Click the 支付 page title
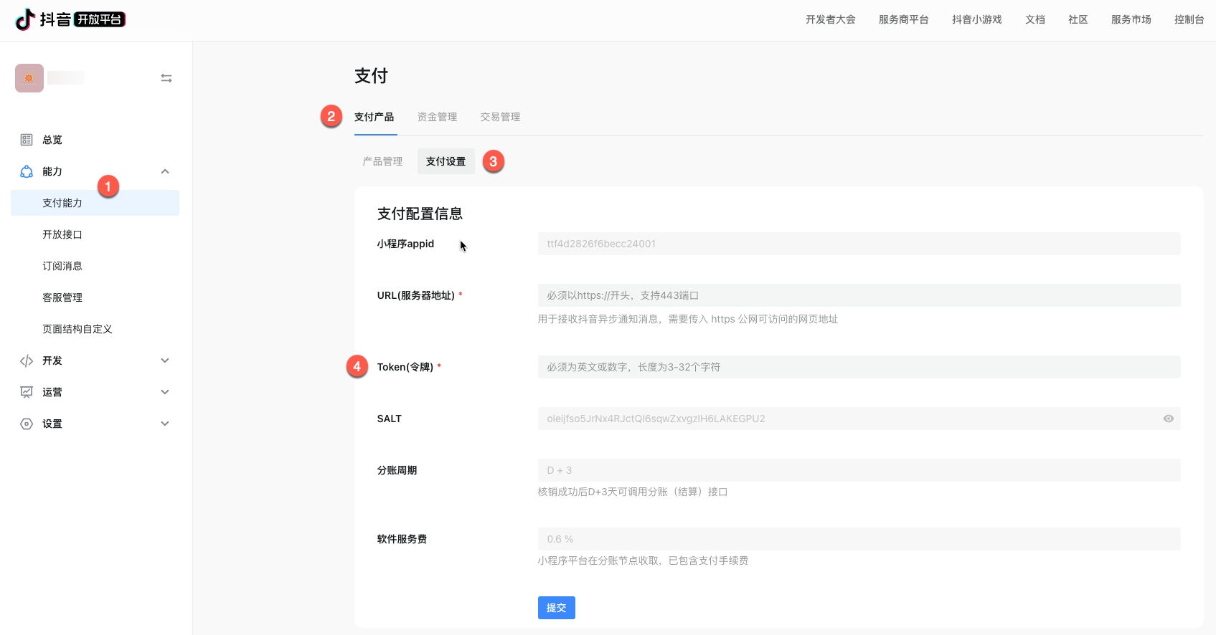The image size is (1216, 635). coord(371,76)
